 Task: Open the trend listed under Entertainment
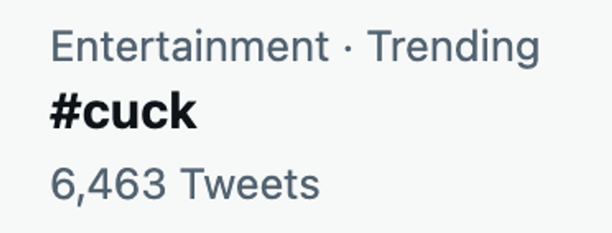pos(124,111)
